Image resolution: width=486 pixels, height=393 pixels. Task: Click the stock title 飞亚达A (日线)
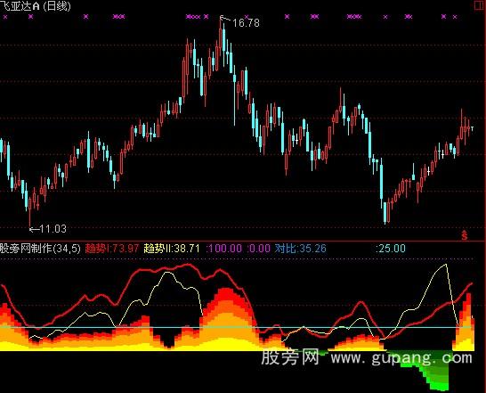pos(35,6)
